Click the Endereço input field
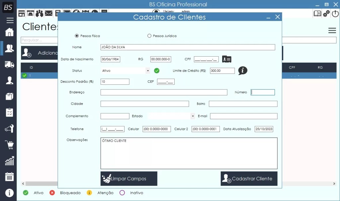The height and width of the screenshot is (201, 340). click(164, 92)
